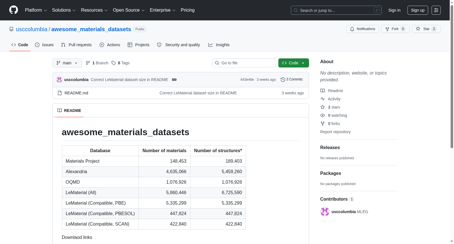454x244 pixels.
Task: Expand the Resources menu
Action: point(94,10)
